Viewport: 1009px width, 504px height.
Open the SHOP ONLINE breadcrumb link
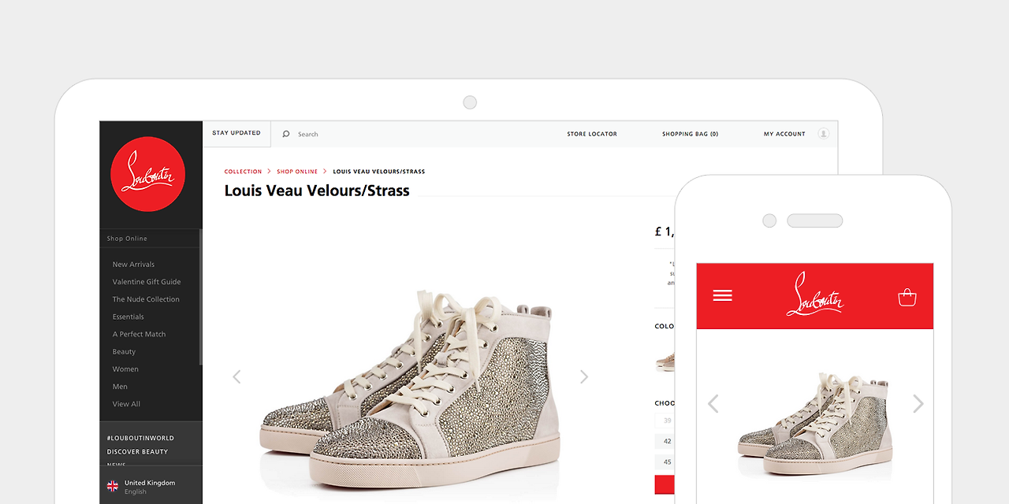click(297, 171)
